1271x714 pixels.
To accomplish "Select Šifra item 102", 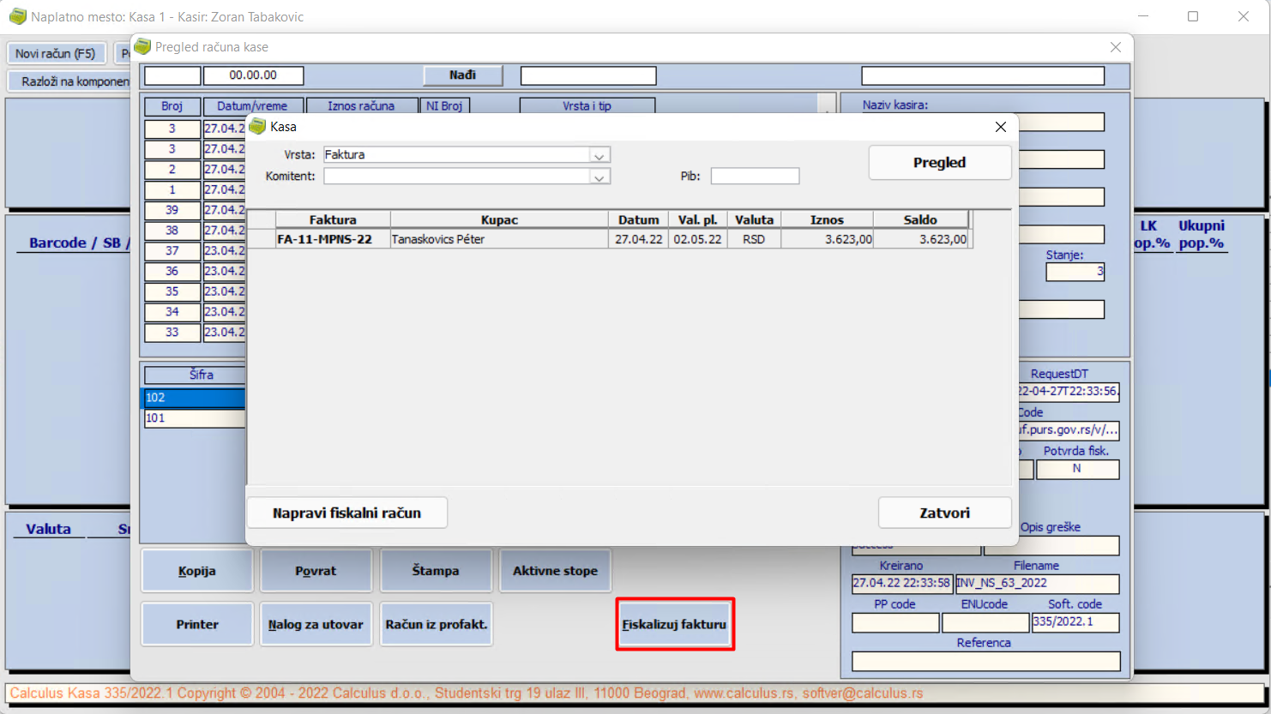I will (194, 398).
